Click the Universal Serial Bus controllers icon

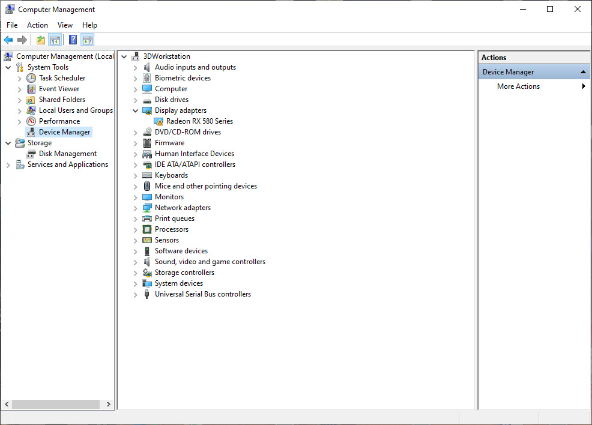point(147,294)
